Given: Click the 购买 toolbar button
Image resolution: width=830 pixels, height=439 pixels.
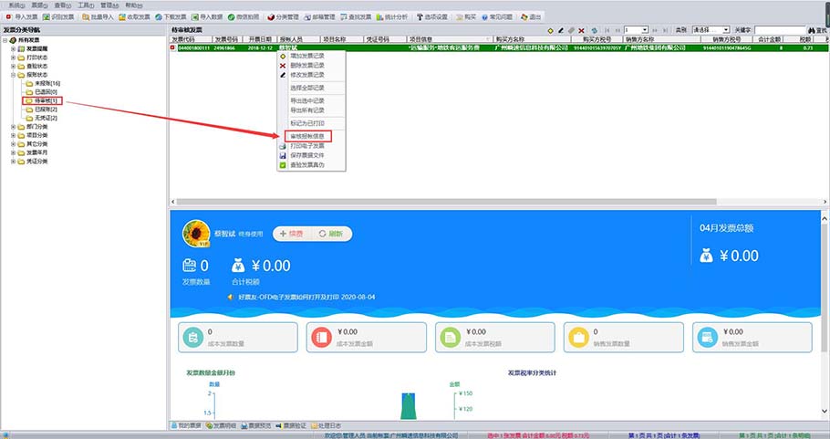Looking at the screenshot, I should click(x=466, y=17).
